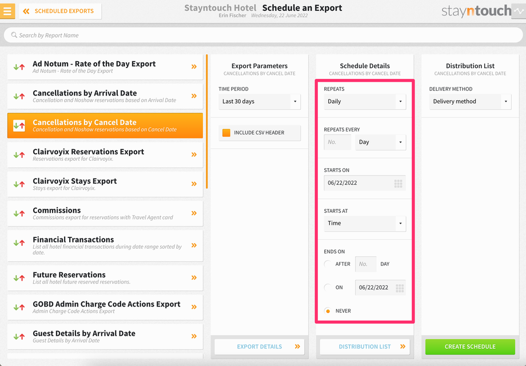Screen dimensions: 526x366
Task: Click arrows icon for GOBD Admin export
Action: (x=19, y=307)
